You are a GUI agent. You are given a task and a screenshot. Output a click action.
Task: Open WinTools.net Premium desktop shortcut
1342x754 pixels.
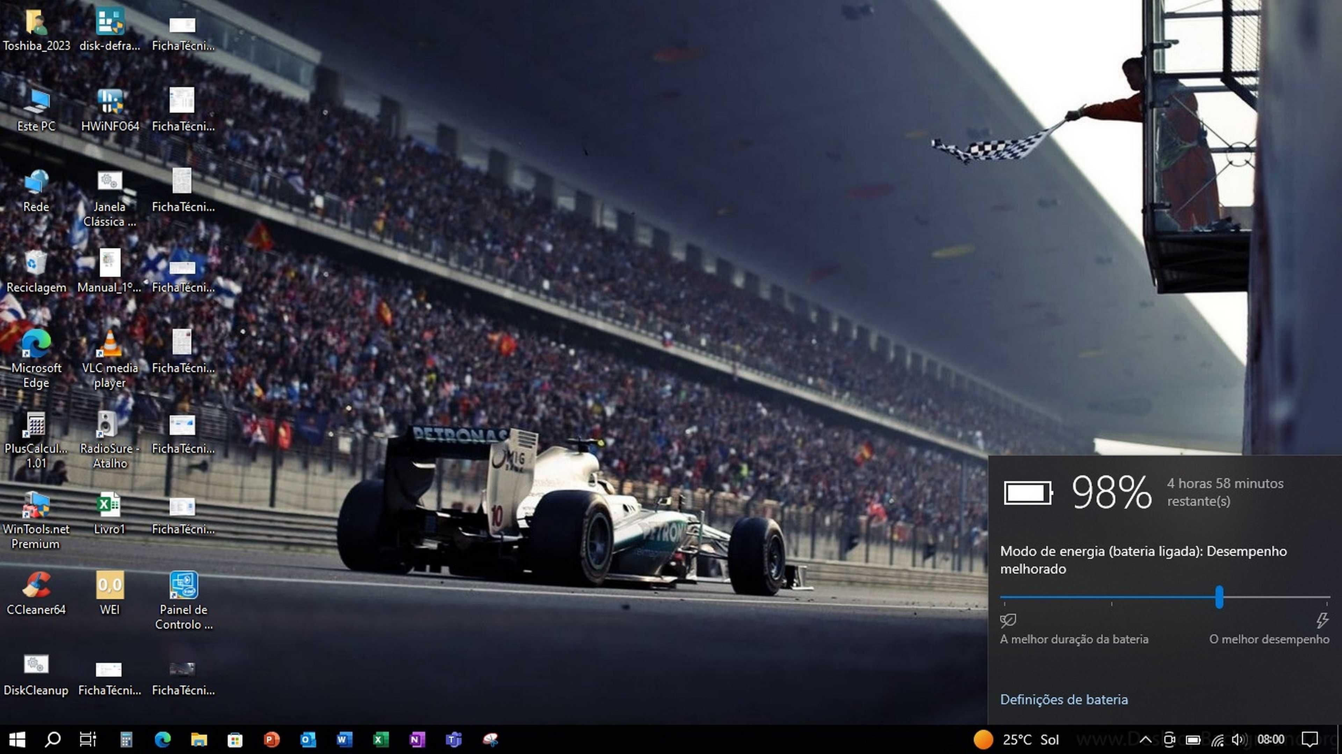(x=36, y=521)
